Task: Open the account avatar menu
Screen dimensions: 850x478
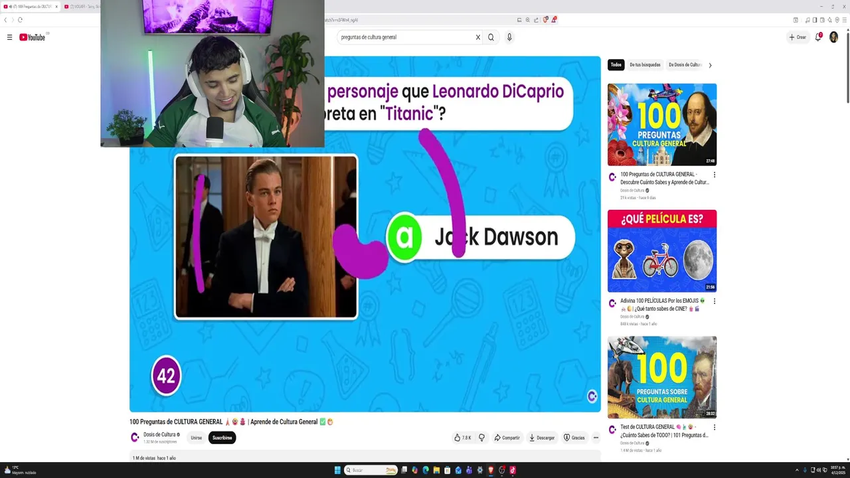Action: click(x=833, y=37)
